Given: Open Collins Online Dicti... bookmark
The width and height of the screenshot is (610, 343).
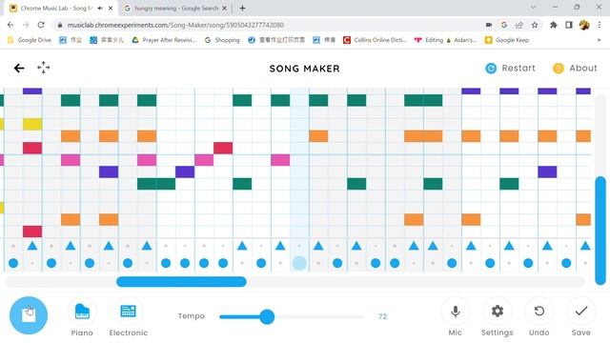Looking at the screenshot, I should click(x=375, y=40).
